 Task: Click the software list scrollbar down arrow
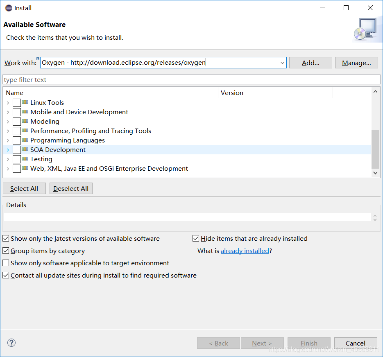376,173
